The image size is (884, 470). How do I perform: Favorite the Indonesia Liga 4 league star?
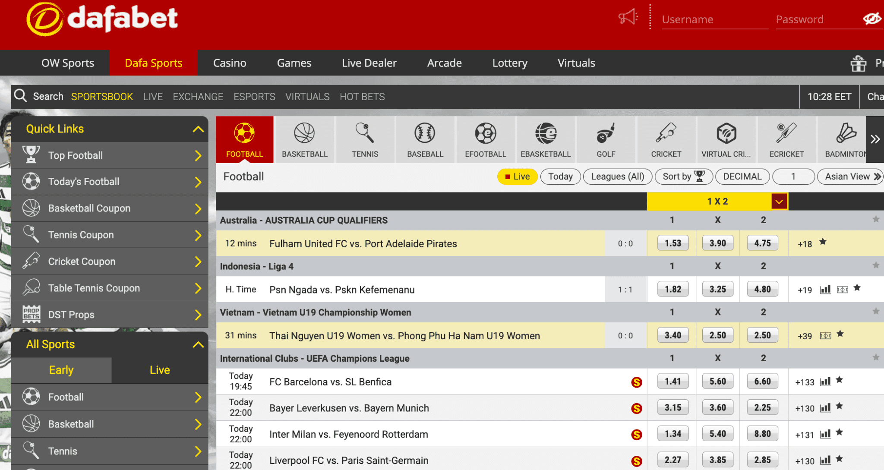[876, 265]
